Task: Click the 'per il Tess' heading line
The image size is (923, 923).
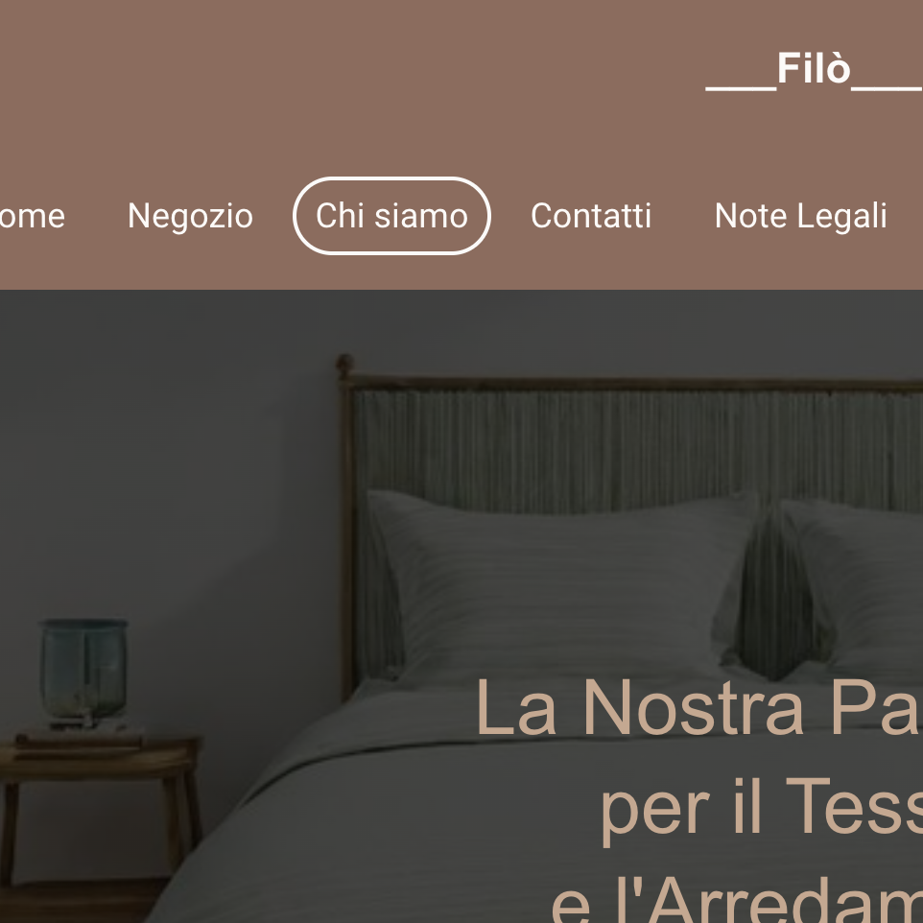Action: pos(762,807)
